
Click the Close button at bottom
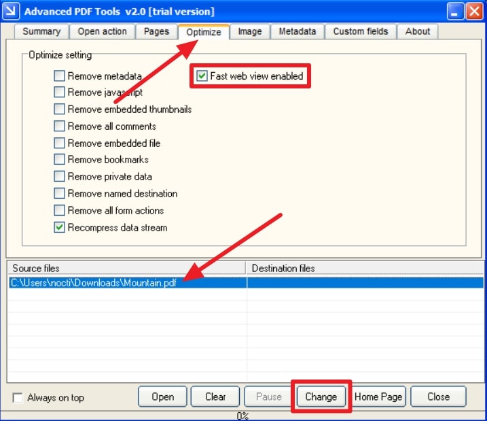(x=438, y=397)
